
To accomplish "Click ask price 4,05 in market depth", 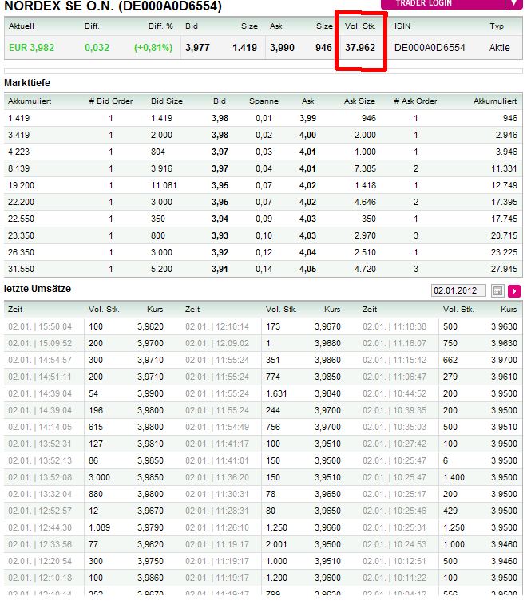I will [307, 269].
